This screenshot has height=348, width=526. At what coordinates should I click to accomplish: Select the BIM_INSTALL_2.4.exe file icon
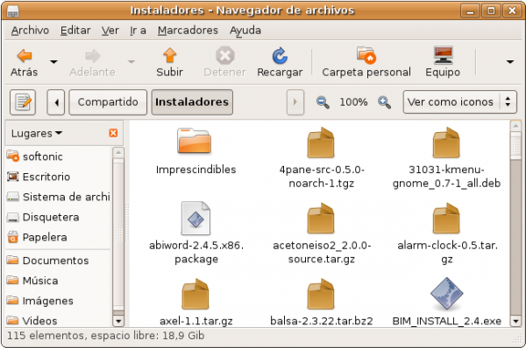pyautogui.click(x=446, y=294)
